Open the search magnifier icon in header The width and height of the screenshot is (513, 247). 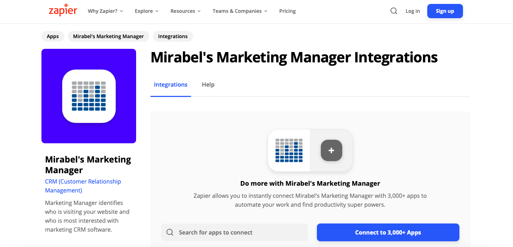coord(394,11)
